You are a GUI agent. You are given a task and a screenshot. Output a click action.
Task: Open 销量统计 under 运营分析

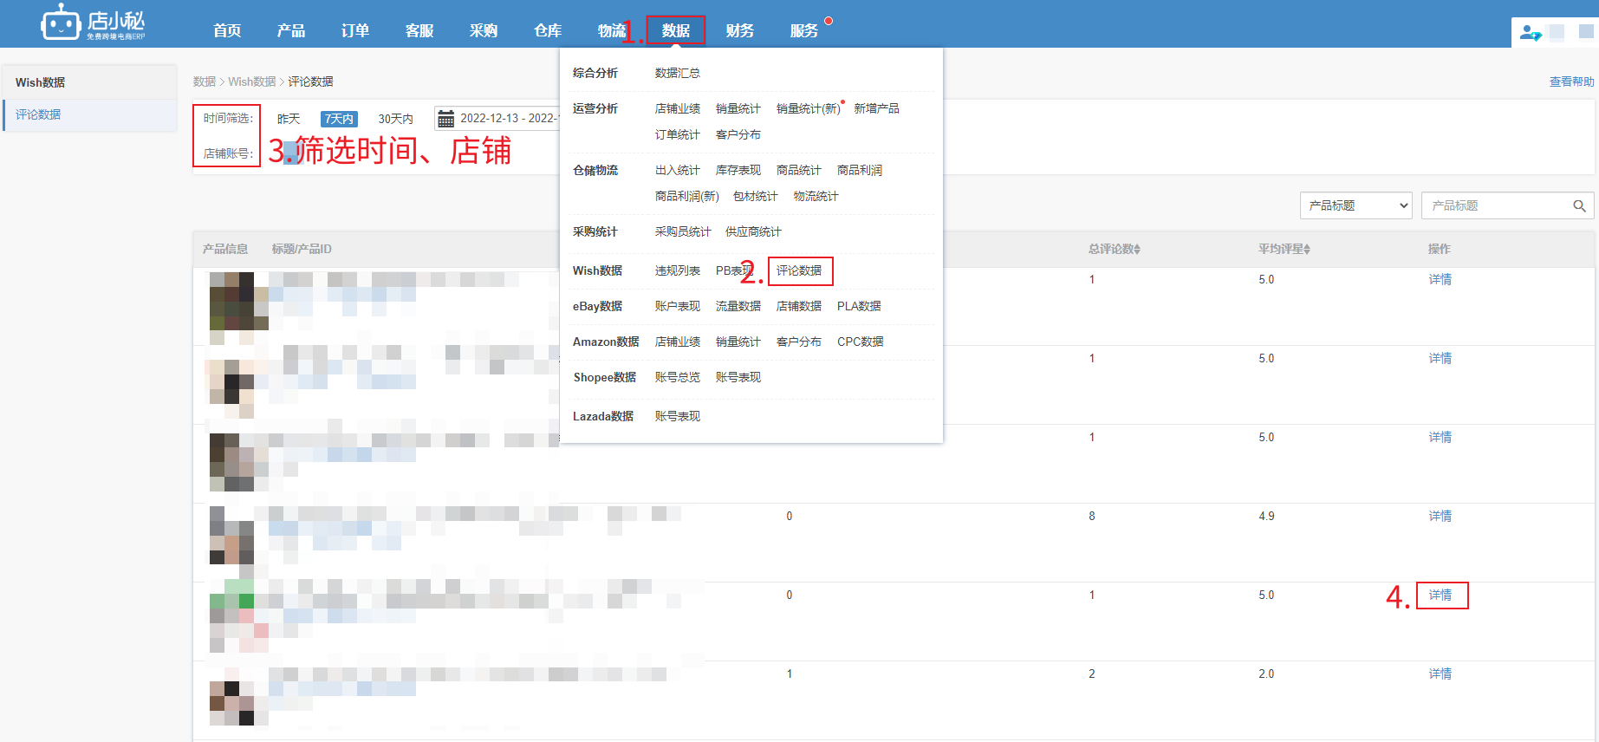click(x=738, y=108)
